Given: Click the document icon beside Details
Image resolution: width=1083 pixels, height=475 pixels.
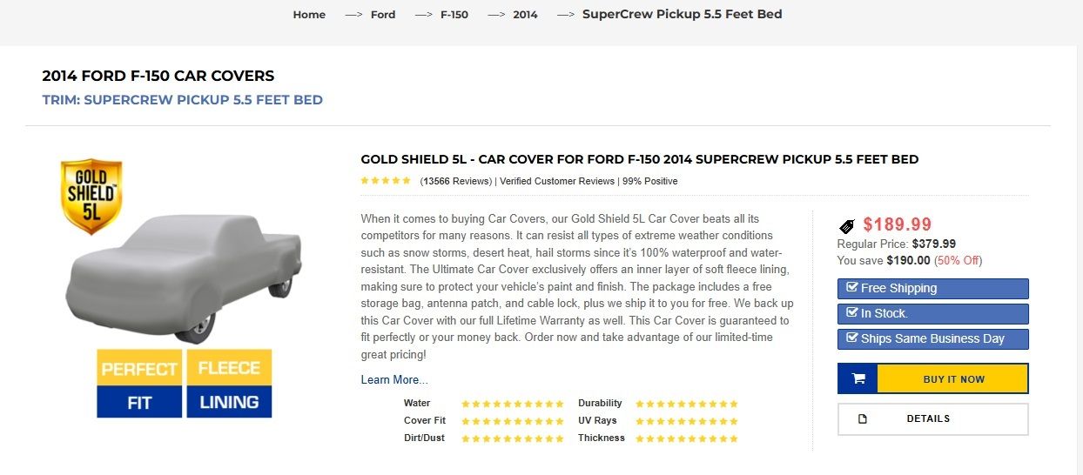Looking at the screenshot, I should (x=863, y=418).
